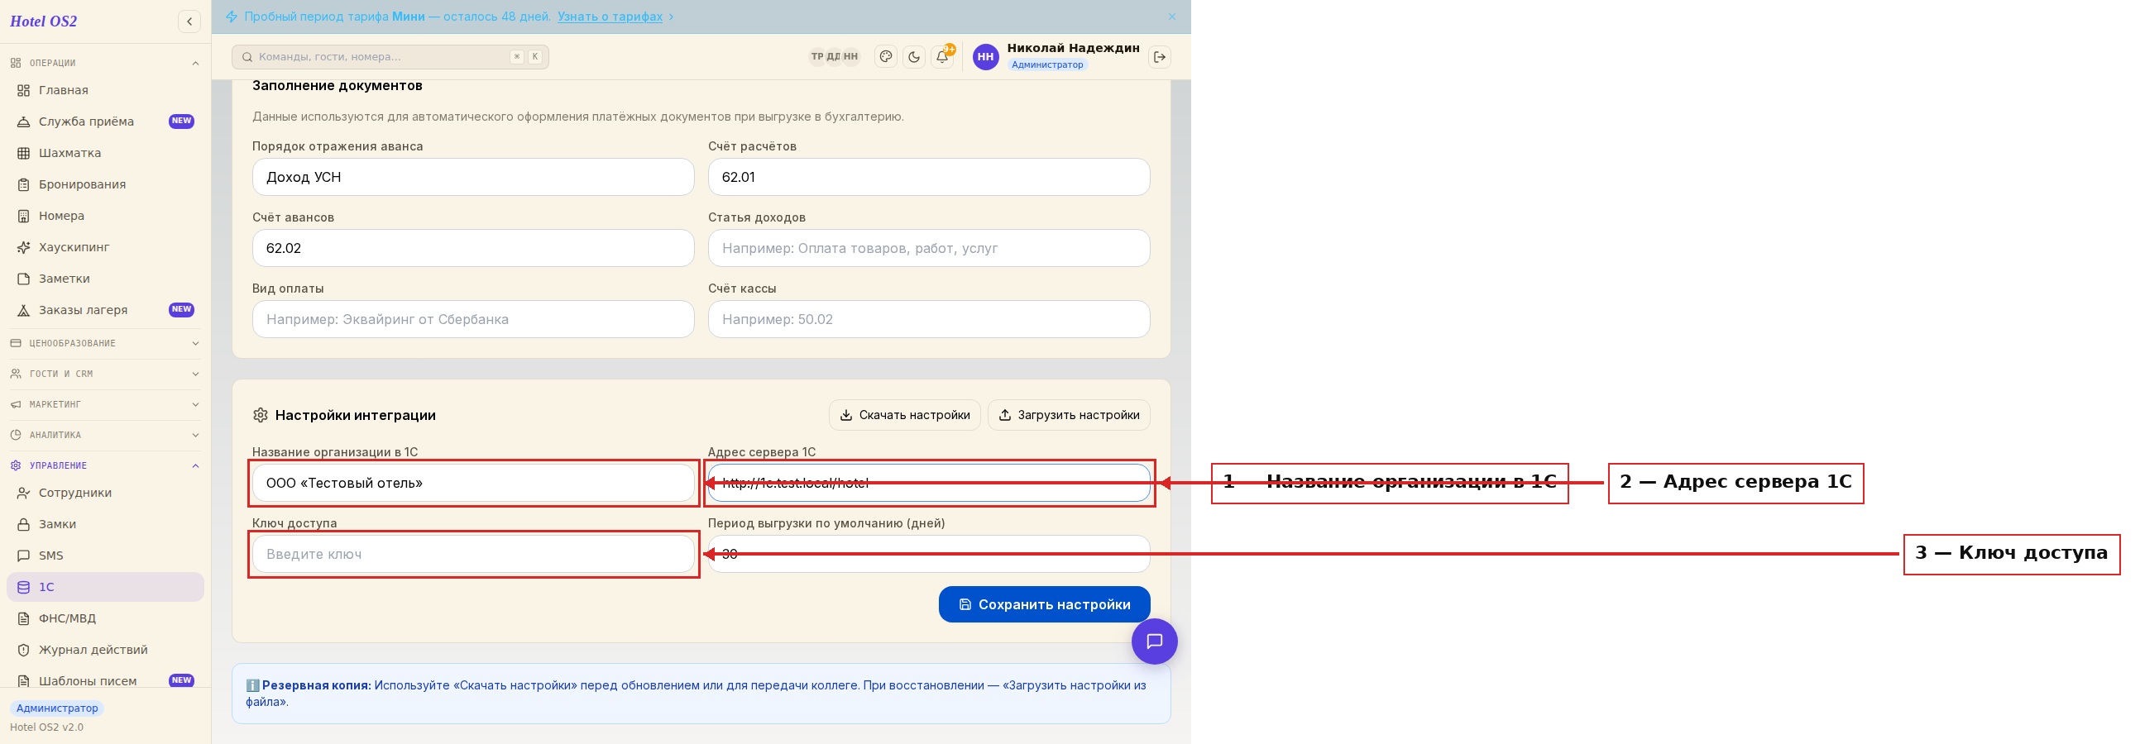Click the Заполнение документов heading

pyautogui.click(x=338, y=85)
